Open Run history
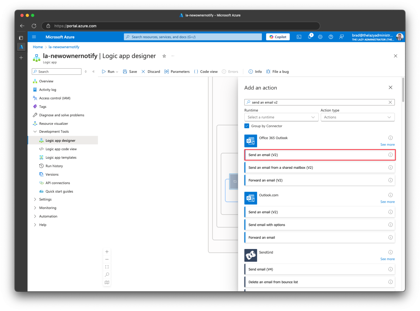The width and height of the screenshot is (420, 311). point(54,166)
